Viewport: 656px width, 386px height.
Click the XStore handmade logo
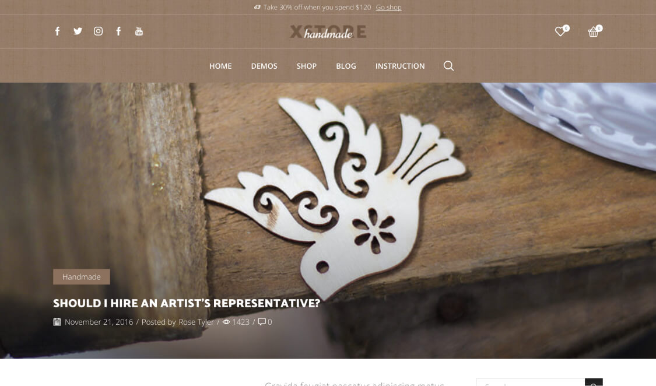tap(328, 32)
